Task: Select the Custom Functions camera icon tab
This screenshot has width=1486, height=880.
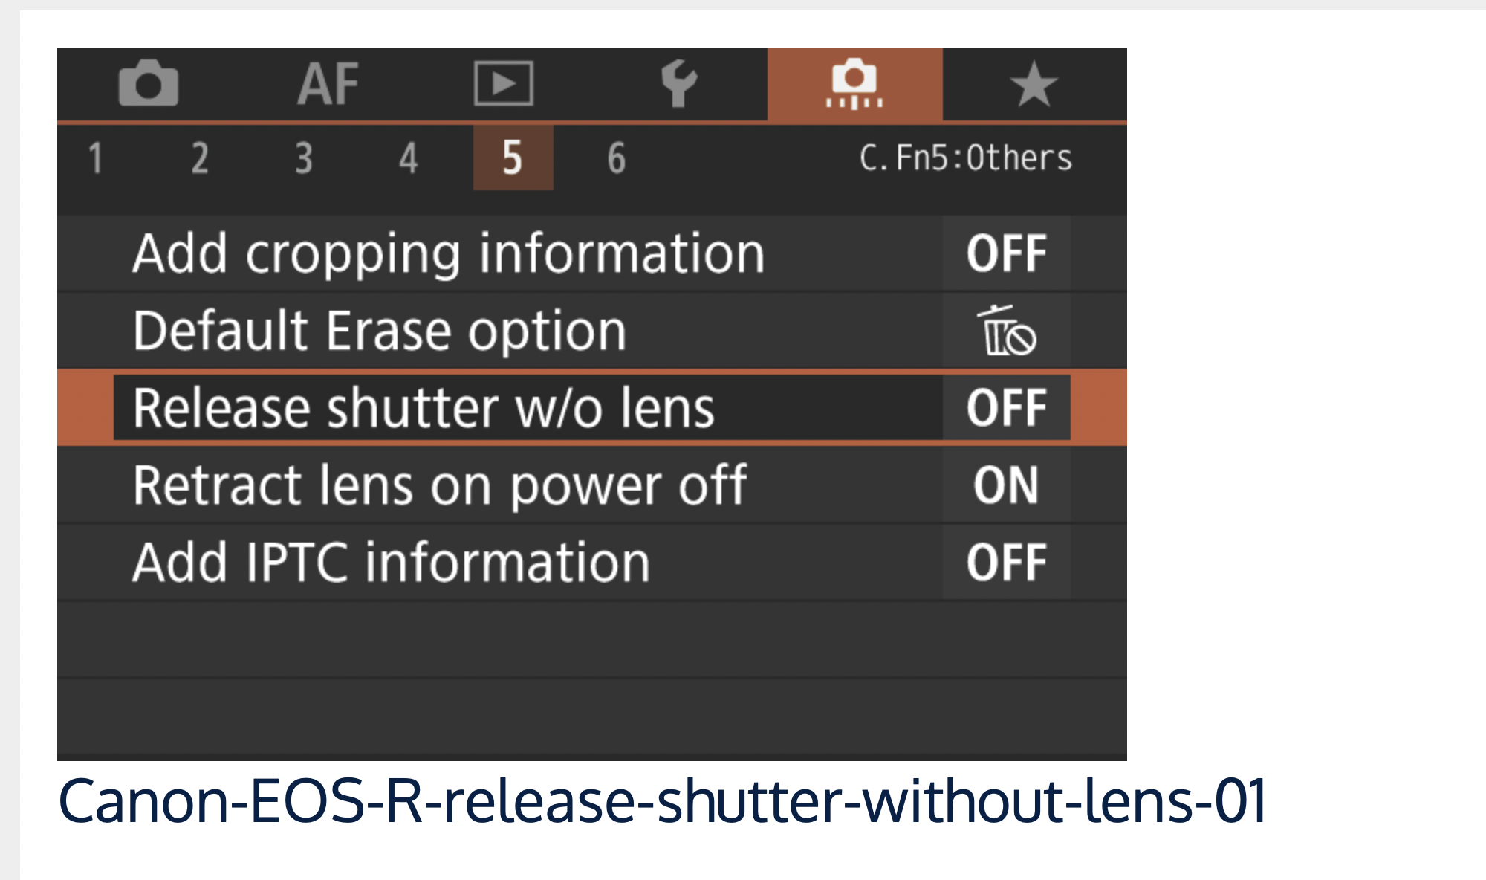Action: (854, 83)
